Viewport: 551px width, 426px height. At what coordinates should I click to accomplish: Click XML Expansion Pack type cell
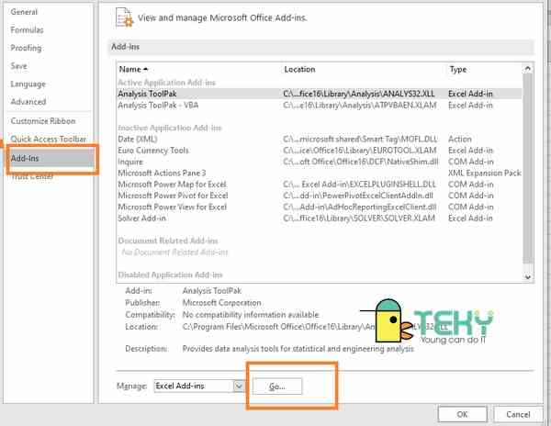point(485,173)
